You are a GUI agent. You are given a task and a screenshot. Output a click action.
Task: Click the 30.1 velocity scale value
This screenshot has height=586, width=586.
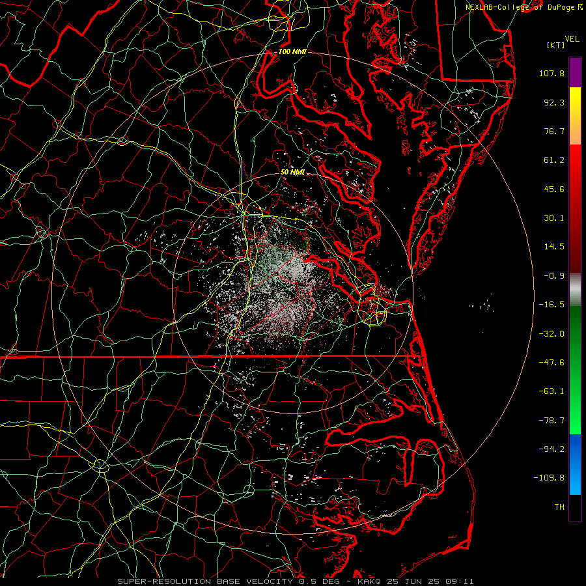[x=554, y=218]
